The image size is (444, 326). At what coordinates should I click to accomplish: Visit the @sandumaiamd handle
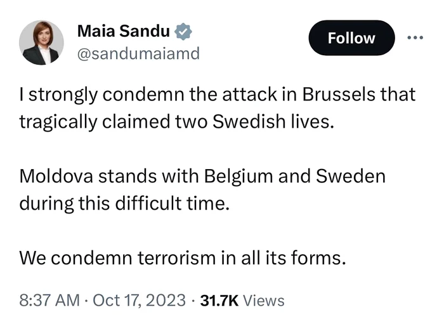click(138, 53)
